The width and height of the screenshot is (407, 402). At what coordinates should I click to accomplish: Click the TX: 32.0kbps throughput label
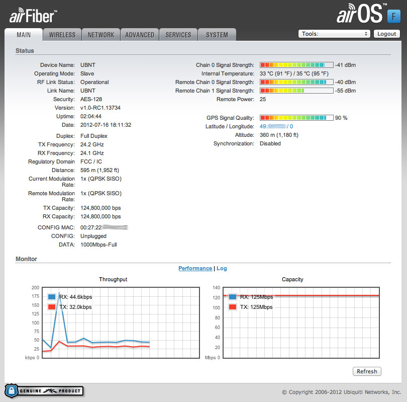pos(75,307)
